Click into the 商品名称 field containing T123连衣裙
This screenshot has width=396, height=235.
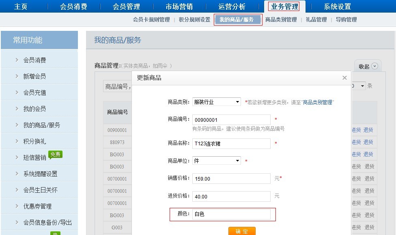231,144
